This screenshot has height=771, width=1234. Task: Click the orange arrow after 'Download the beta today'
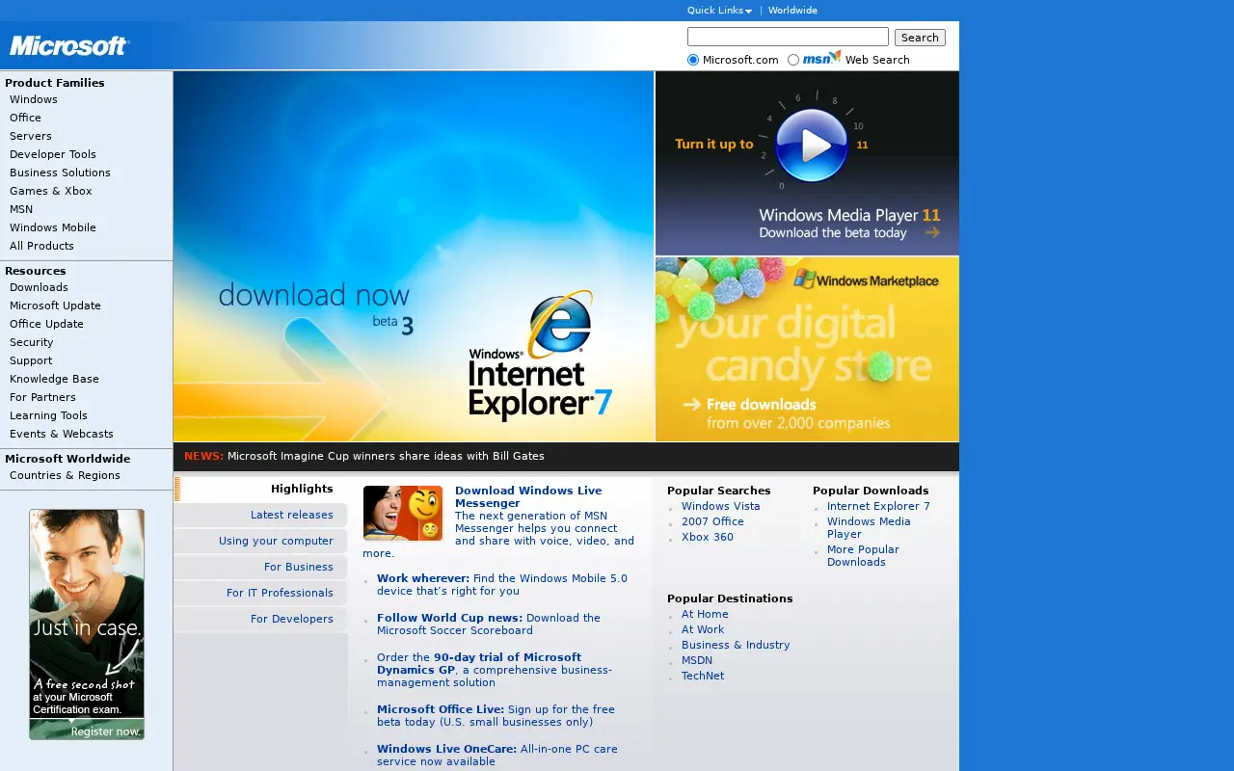tap(932, 232)
